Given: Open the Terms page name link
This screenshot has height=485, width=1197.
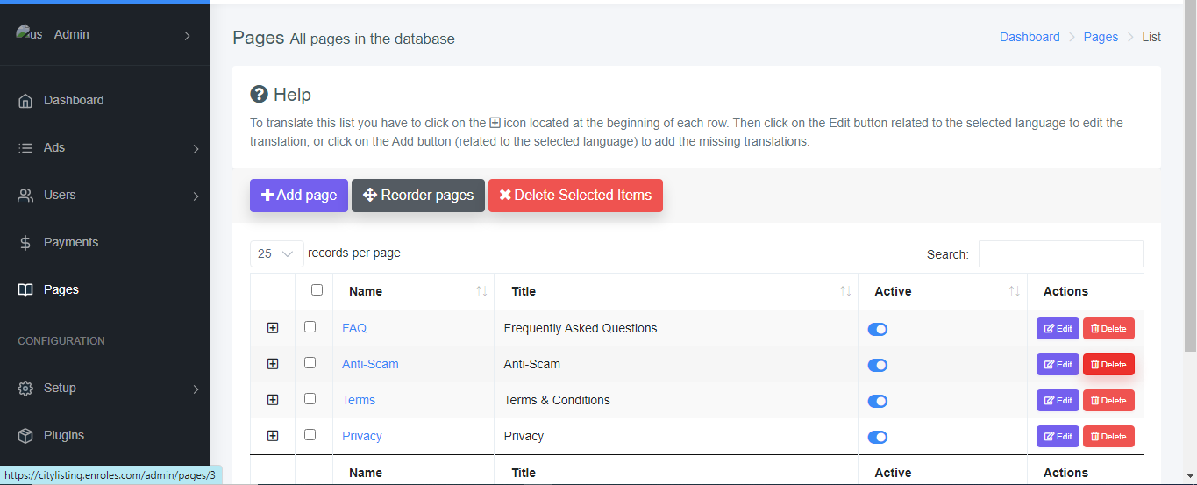Looking at the screenshot, I should coord(359,401).
